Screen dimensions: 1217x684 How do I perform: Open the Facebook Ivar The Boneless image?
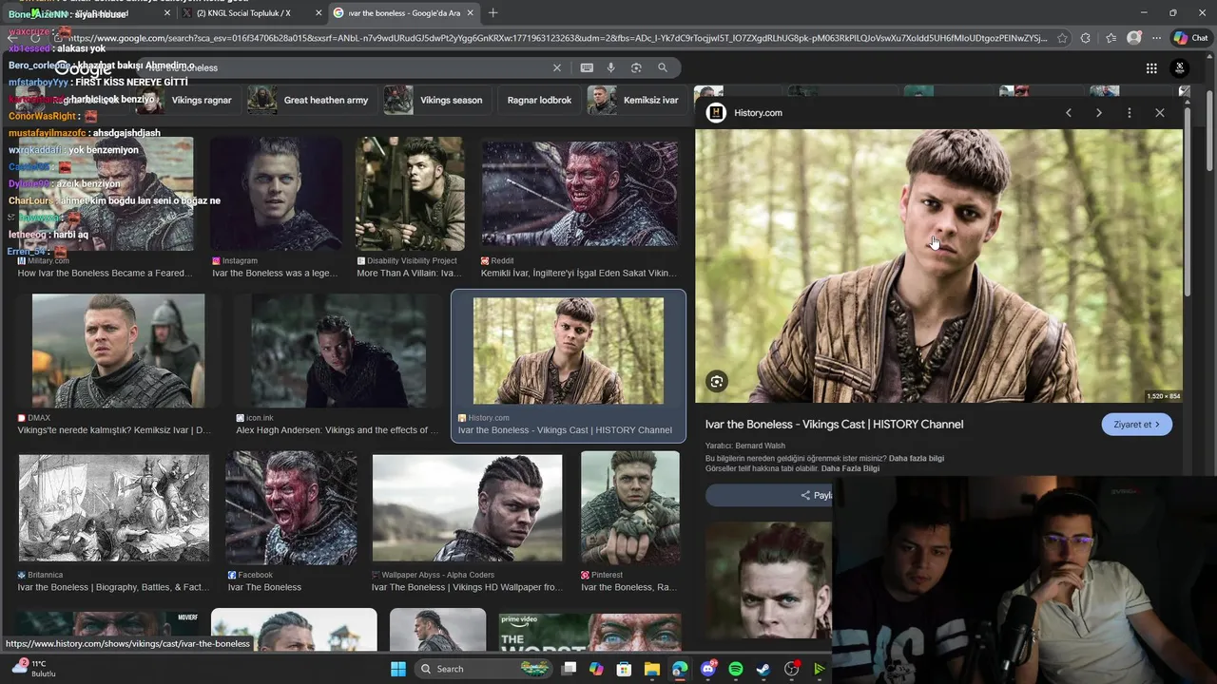coord(291,508)
